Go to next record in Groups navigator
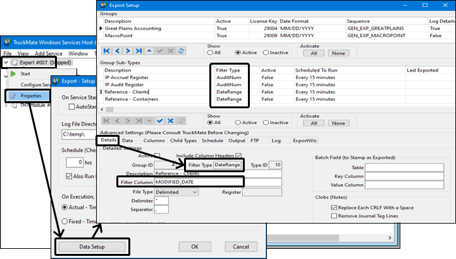Image resolution: width=456 pixels, height=259 pixels. pyautogui.click(x=128, y=51)
